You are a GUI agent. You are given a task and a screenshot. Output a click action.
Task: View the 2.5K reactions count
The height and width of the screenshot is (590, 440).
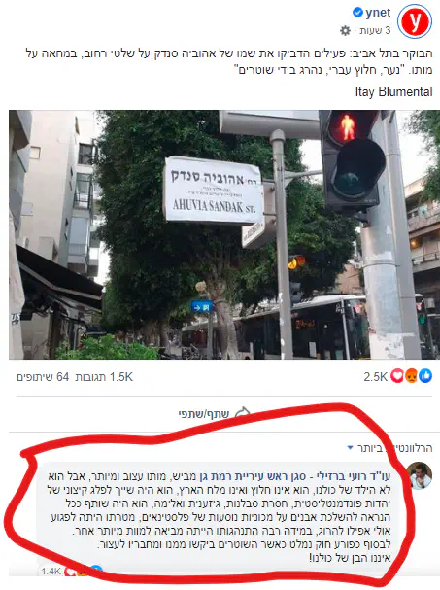(375, 377)
